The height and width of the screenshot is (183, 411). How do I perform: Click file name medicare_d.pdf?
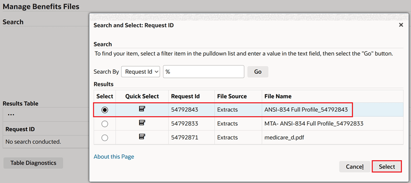click(284, 138)
